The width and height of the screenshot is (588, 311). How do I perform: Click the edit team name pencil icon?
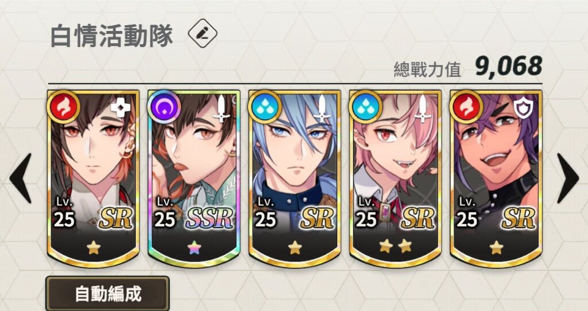[203, 33]
